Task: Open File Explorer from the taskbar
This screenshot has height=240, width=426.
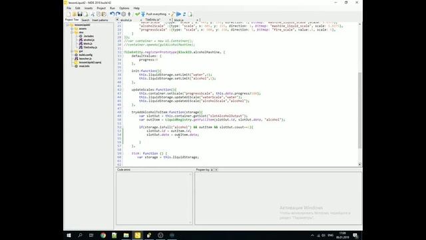Action: [126, 235]
